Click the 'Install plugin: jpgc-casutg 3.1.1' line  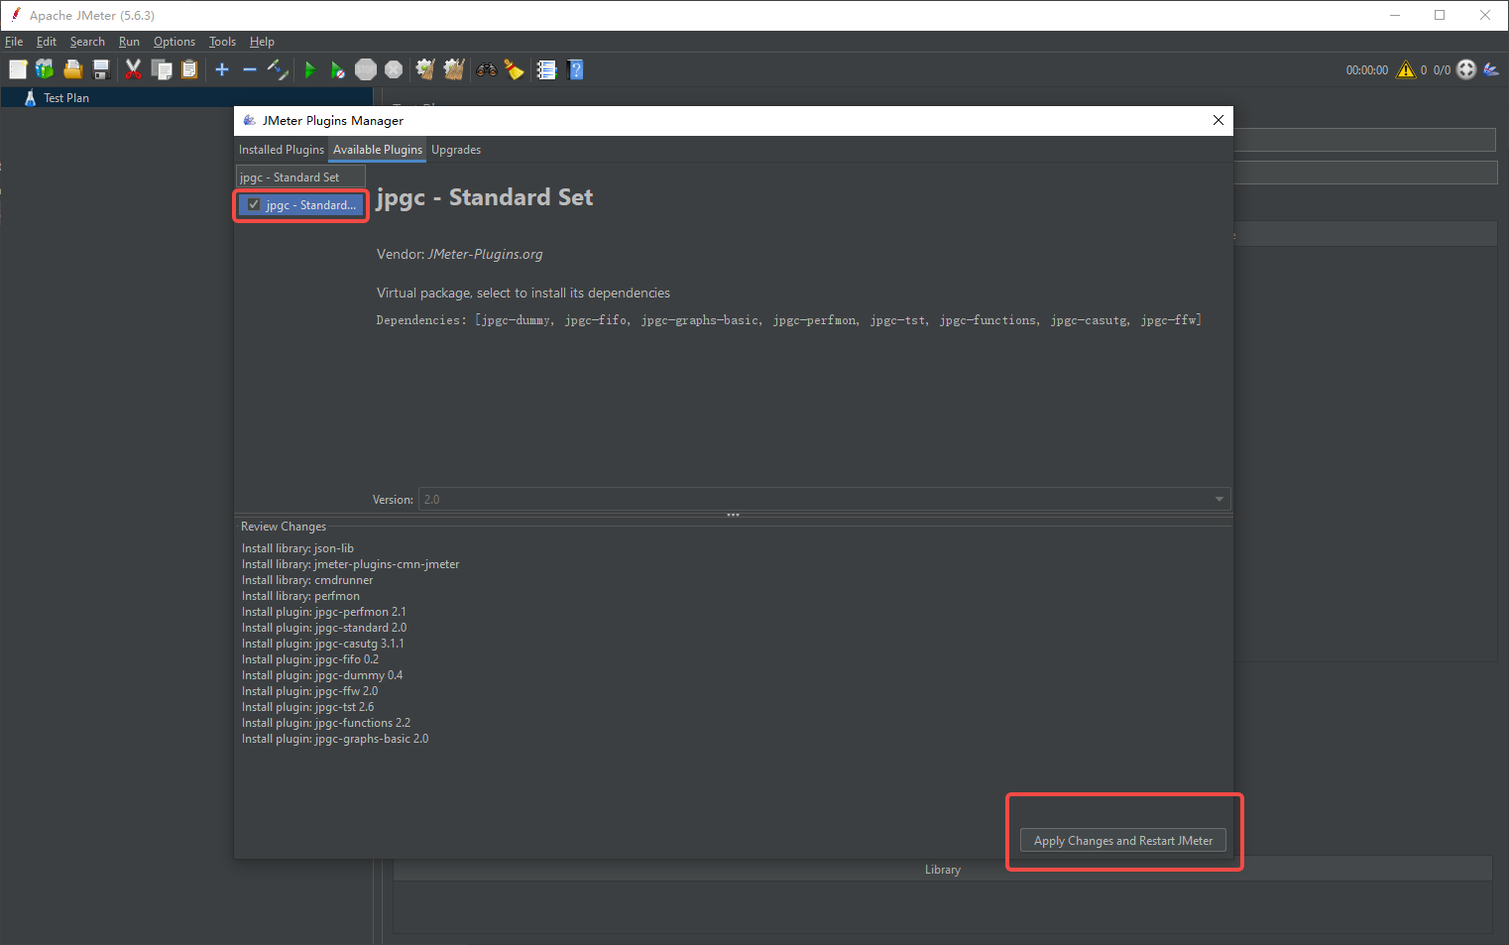(323, 644)
